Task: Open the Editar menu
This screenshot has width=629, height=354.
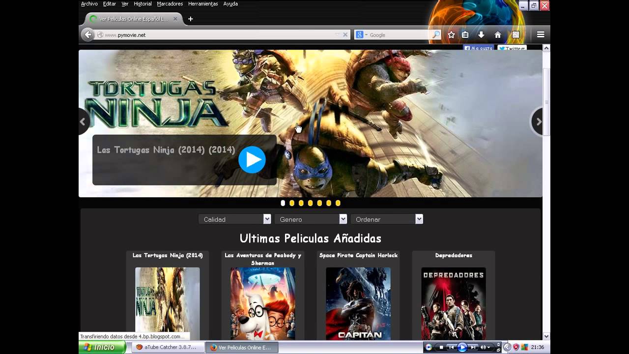Action: [110, 4]
